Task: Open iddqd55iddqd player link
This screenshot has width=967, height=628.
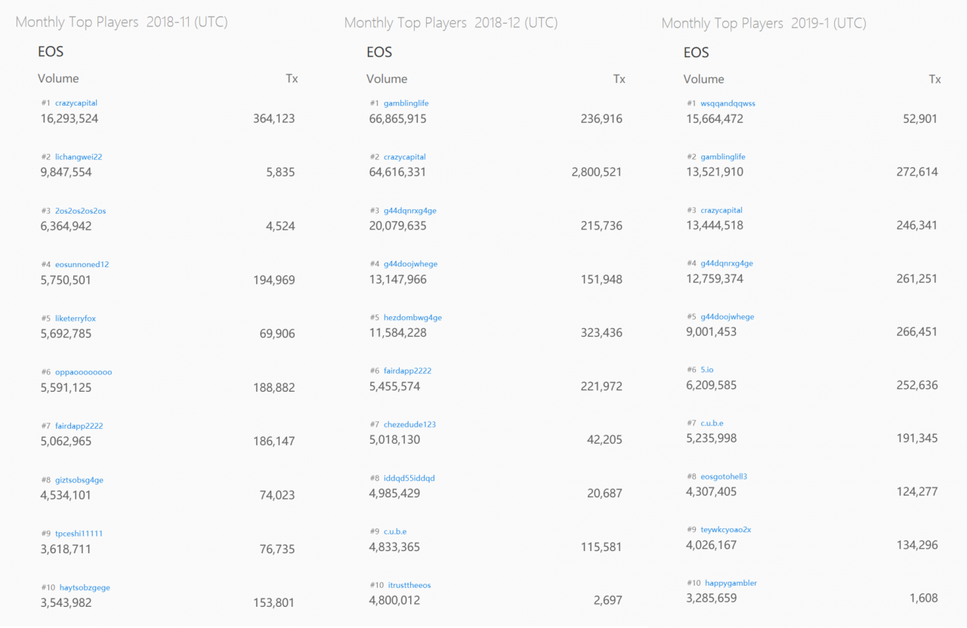Action: tap(409, 478)
